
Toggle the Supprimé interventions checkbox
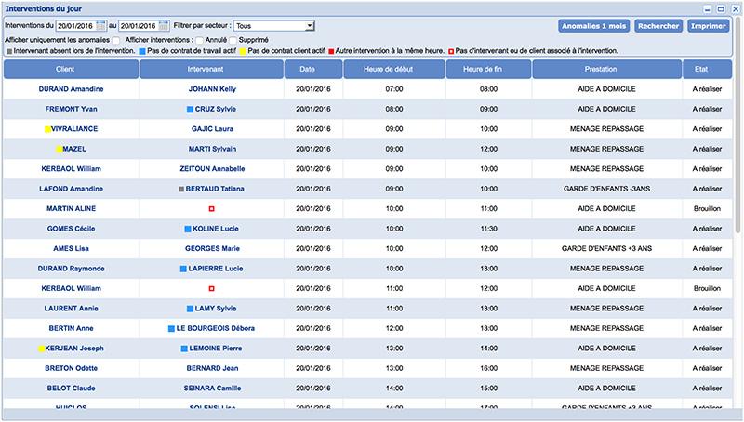(x=233, y=40)
